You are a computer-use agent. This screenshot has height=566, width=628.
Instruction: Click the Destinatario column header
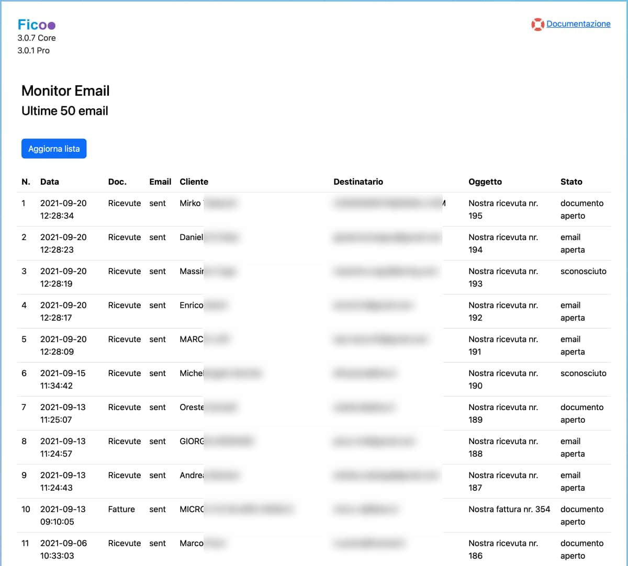tap(358, 182)
